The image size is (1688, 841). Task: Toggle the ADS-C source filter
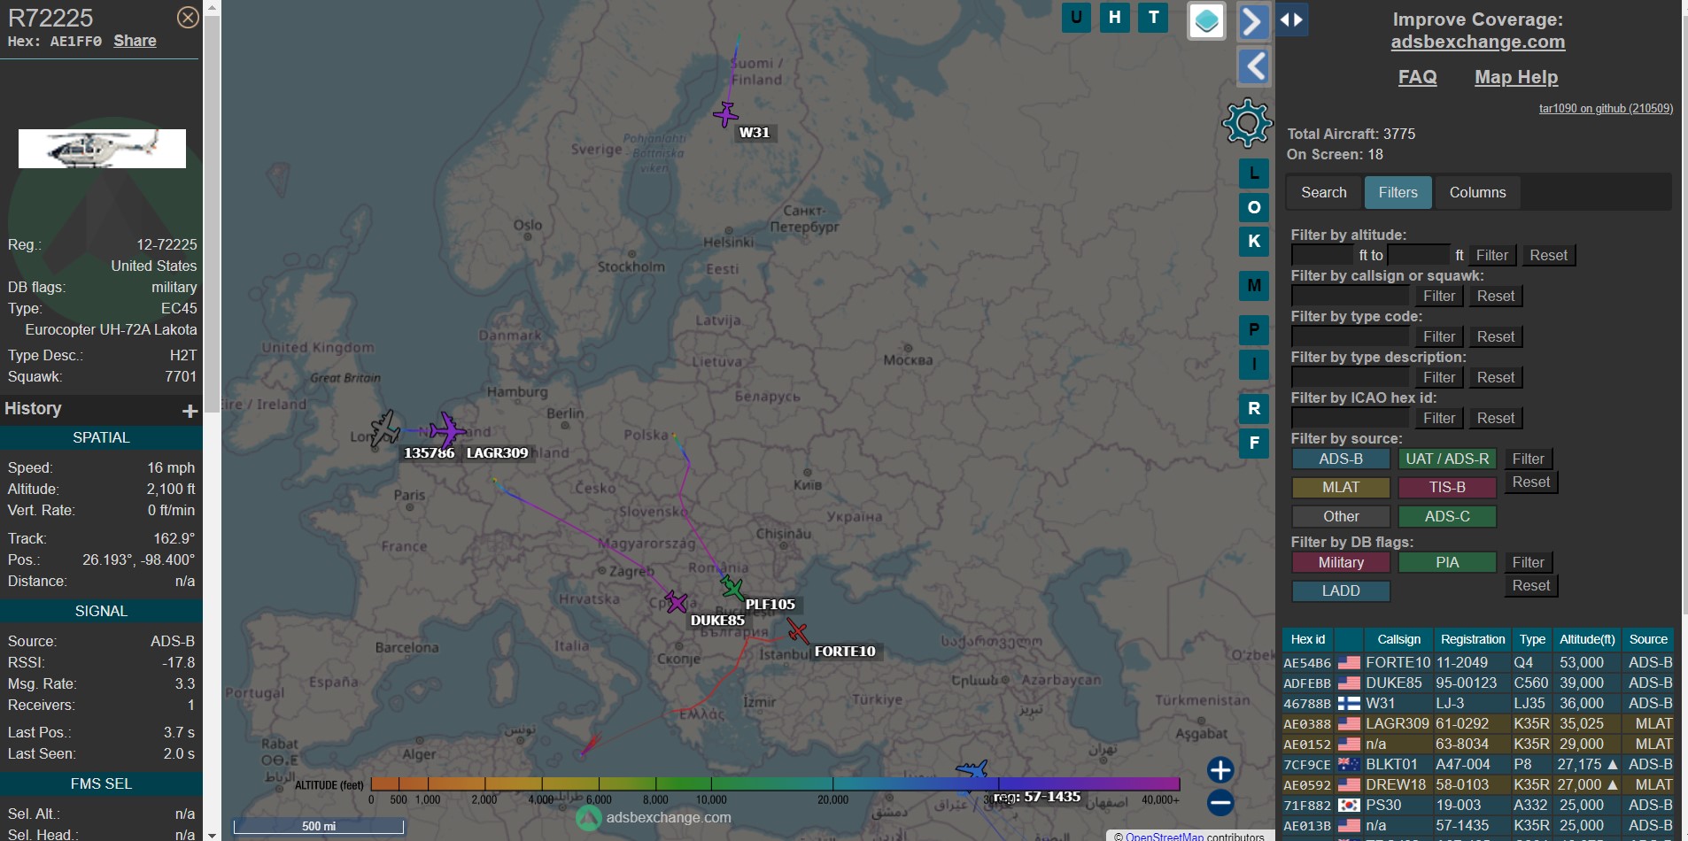(x=1447, y=516)
